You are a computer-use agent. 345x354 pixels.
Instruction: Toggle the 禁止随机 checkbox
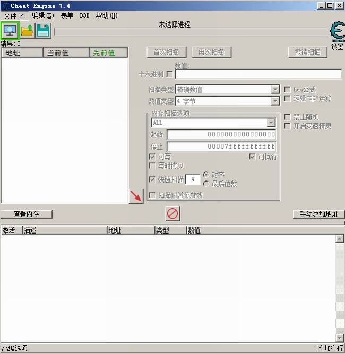click(287, 117)
